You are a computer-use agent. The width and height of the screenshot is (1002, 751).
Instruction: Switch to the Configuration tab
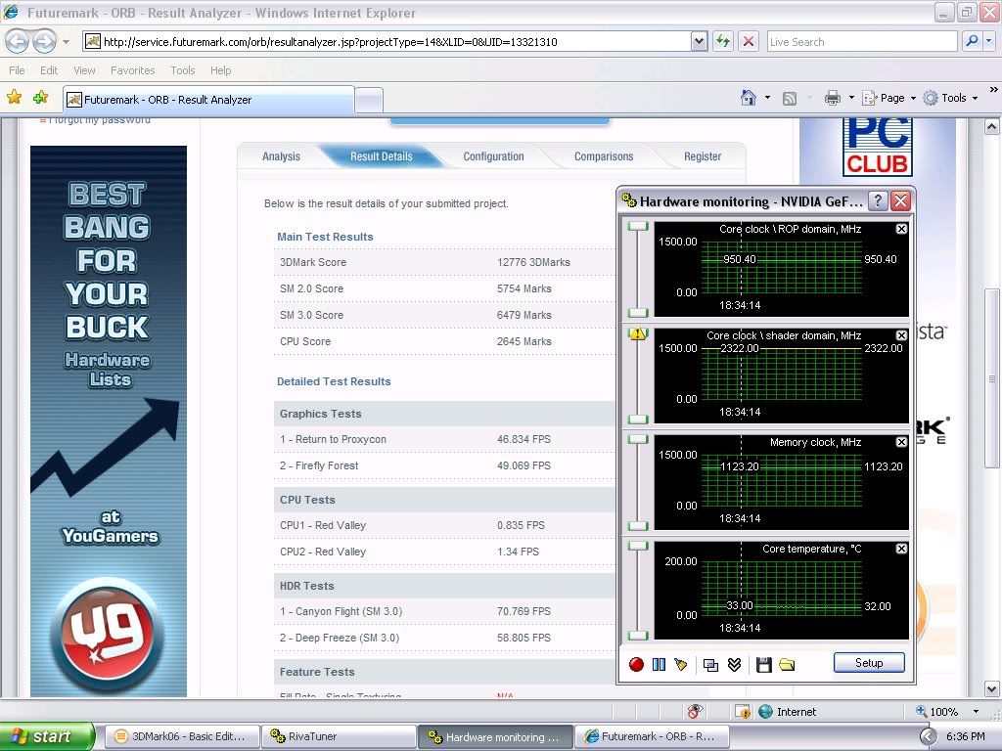493,156
